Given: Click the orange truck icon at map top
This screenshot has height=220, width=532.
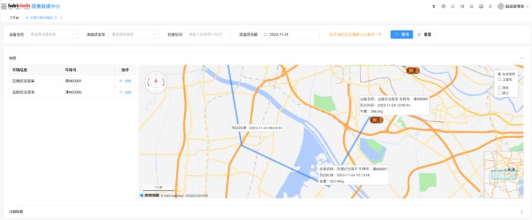Looking at the screenshot, I should [413, 71].
